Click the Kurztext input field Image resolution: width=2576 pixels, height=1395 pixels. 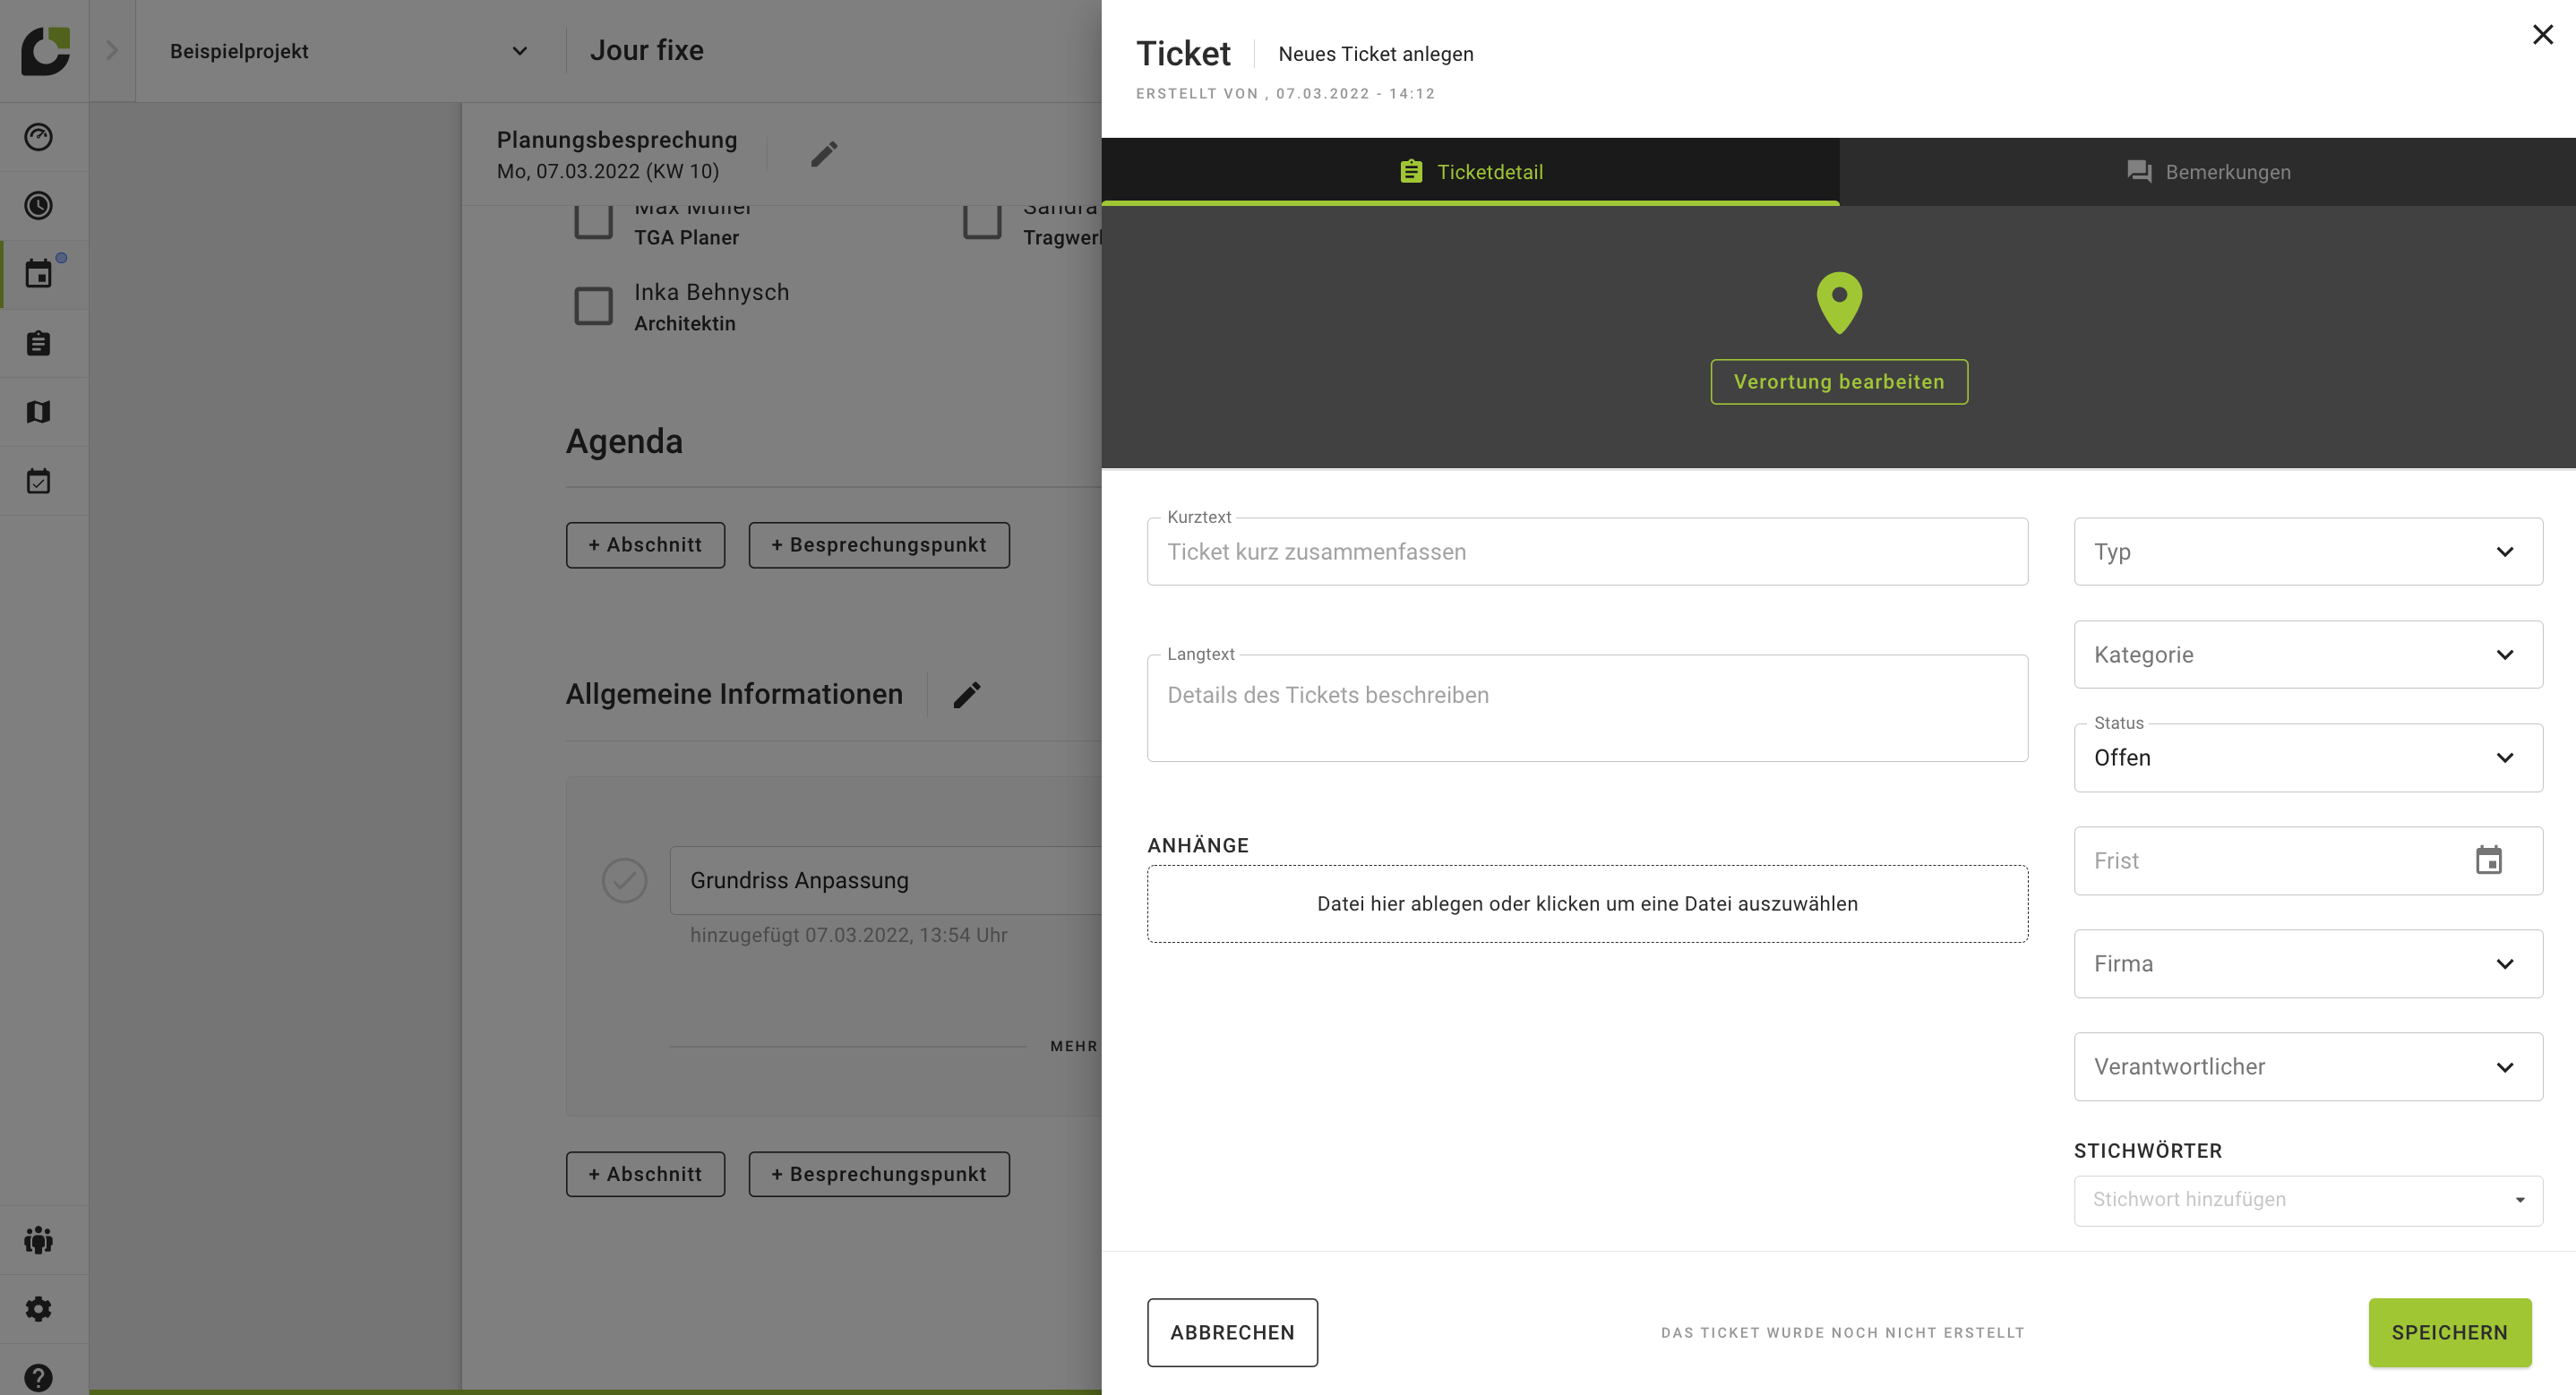click(1586, 552)
